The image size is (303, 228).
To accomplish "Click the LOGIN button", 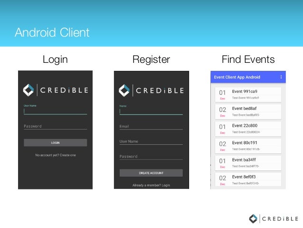I will point(55,143).
